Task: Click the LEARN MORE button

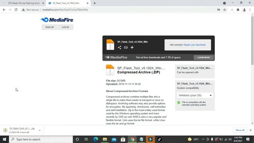Action: click(x=204, y=57)
